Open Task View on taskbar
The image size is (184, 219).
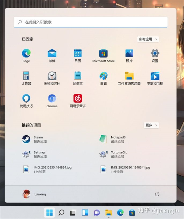click(x=73, y=213)
